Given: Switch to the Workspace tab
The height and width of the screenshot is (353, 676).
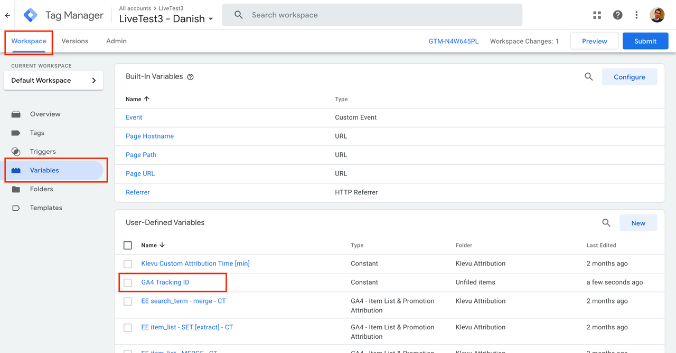Looking at the screenshot, I should (x=29, y=41).
